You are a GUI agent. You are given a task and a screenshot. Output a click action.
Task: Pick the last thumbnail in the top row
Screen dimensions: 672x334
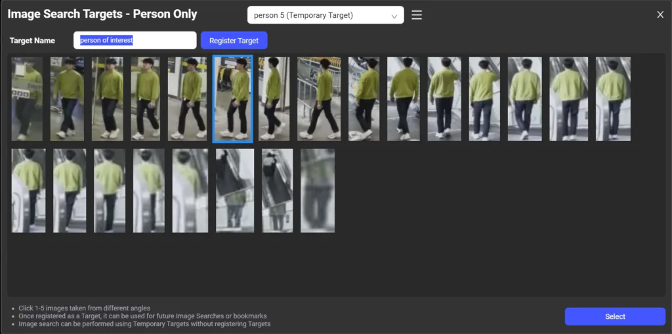click(613, 98)
